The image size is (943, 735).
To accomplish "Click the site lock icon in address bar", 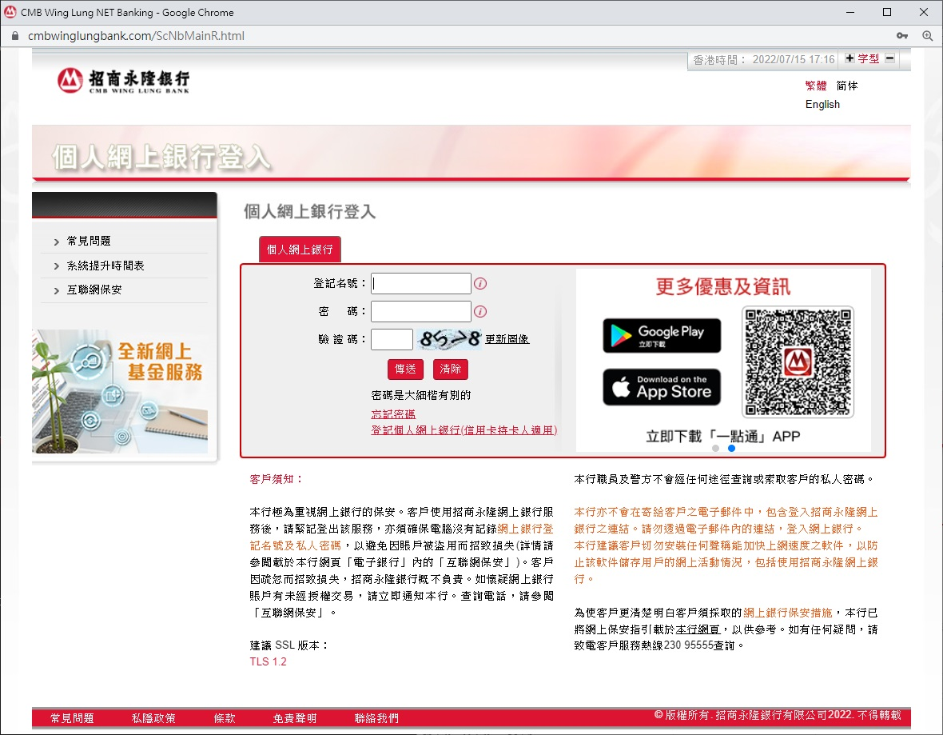I will [x=15, y=35].
